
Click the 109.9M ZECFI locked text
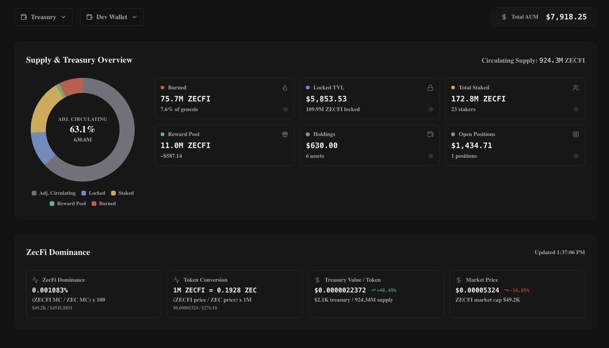pos(333,109)
